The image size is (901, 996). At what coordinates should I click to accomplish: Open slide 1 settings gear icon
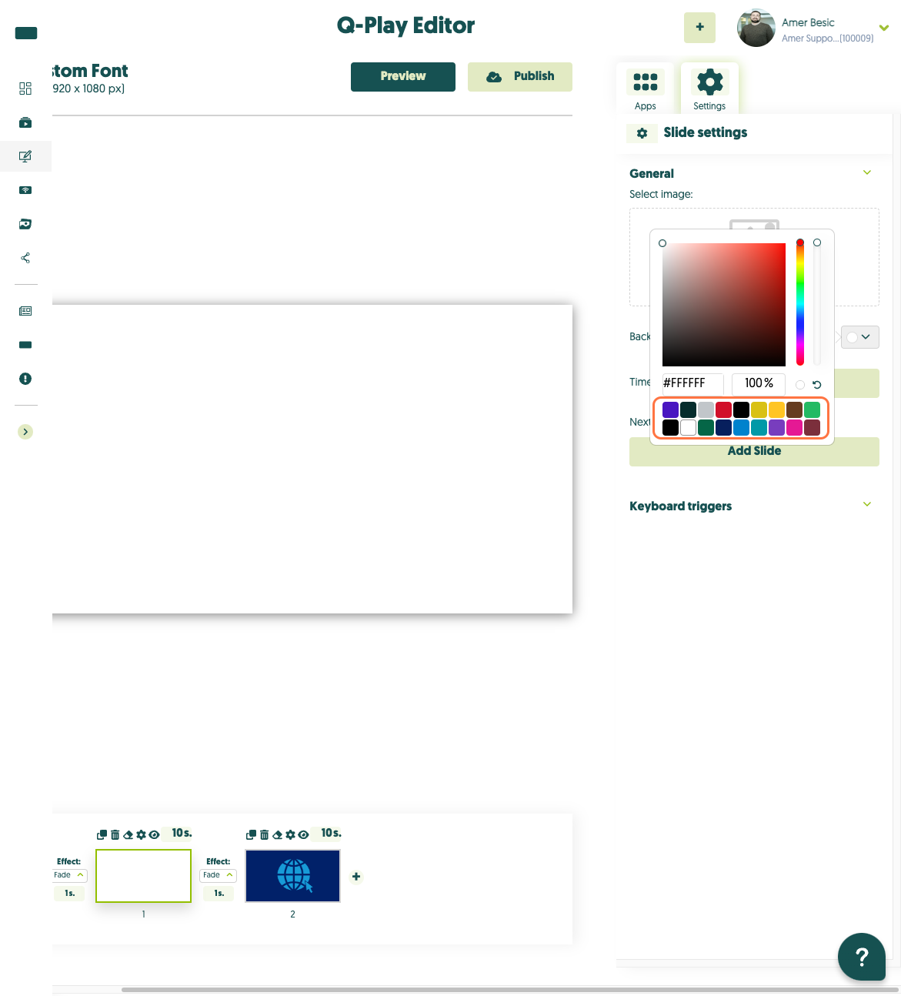coord(142,834)
